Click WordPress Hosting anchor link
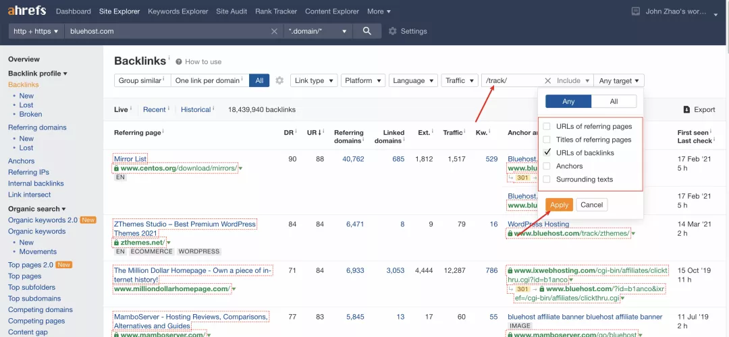 [x=538, y=224]
